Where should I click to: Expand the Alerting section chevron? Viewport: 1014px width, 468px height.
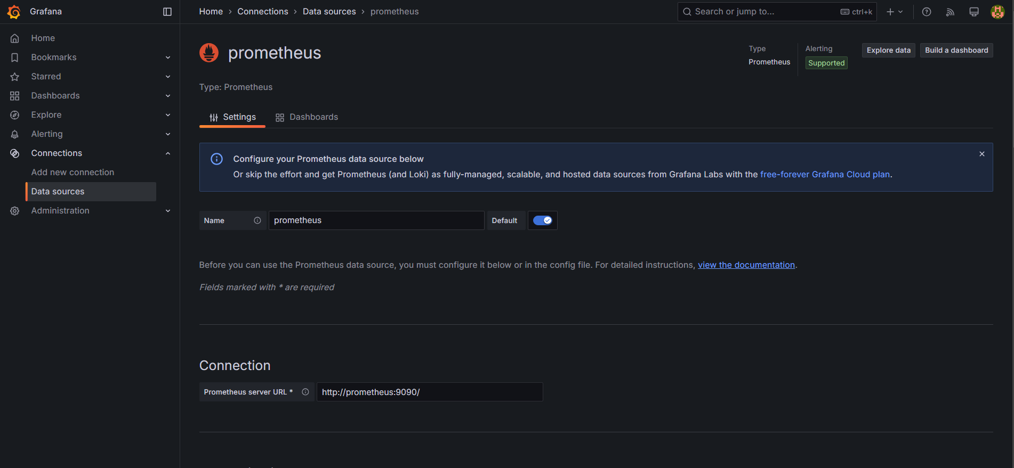pyautogui.click(x=168, y=134)
